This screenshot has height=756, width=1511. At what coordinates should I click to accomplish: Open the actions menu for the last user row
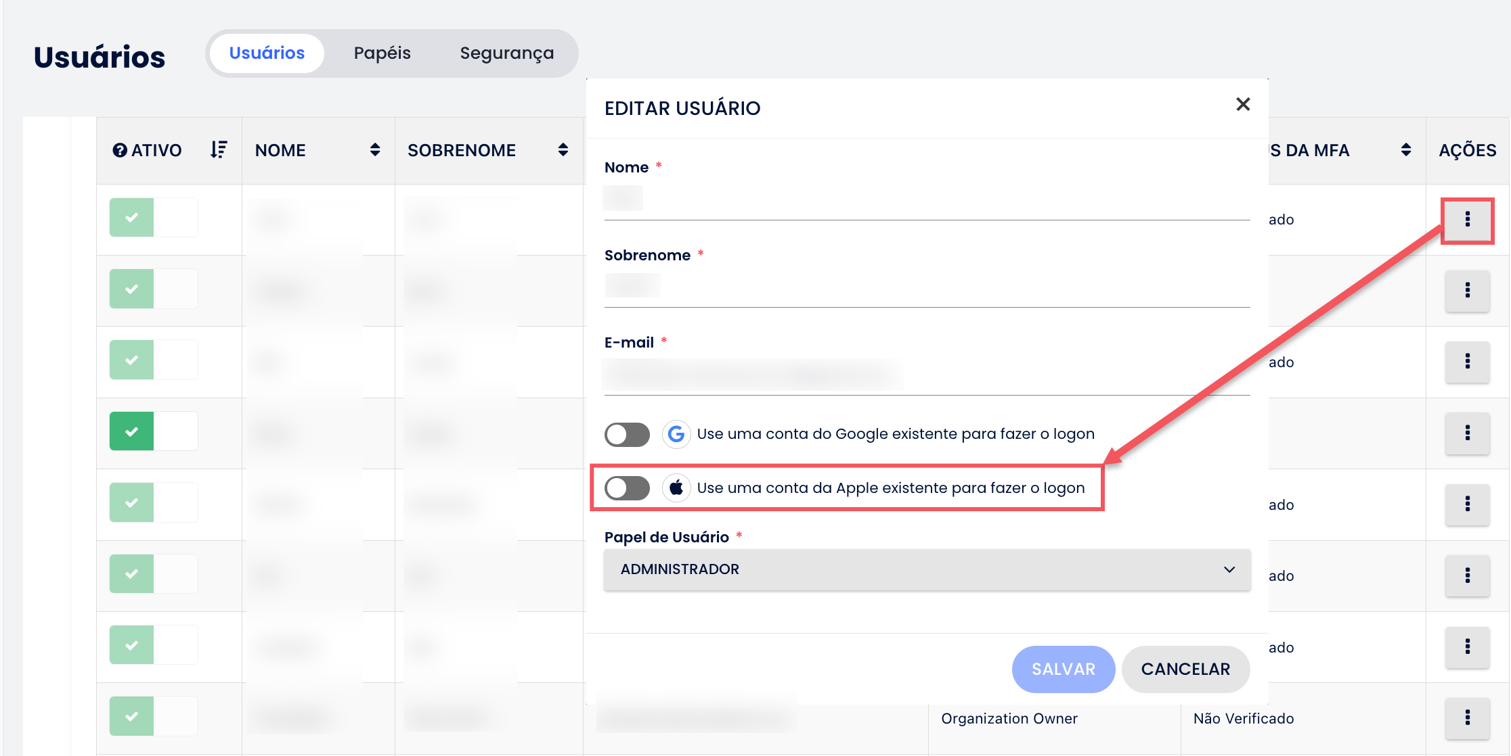click(x=1467, y=718)
